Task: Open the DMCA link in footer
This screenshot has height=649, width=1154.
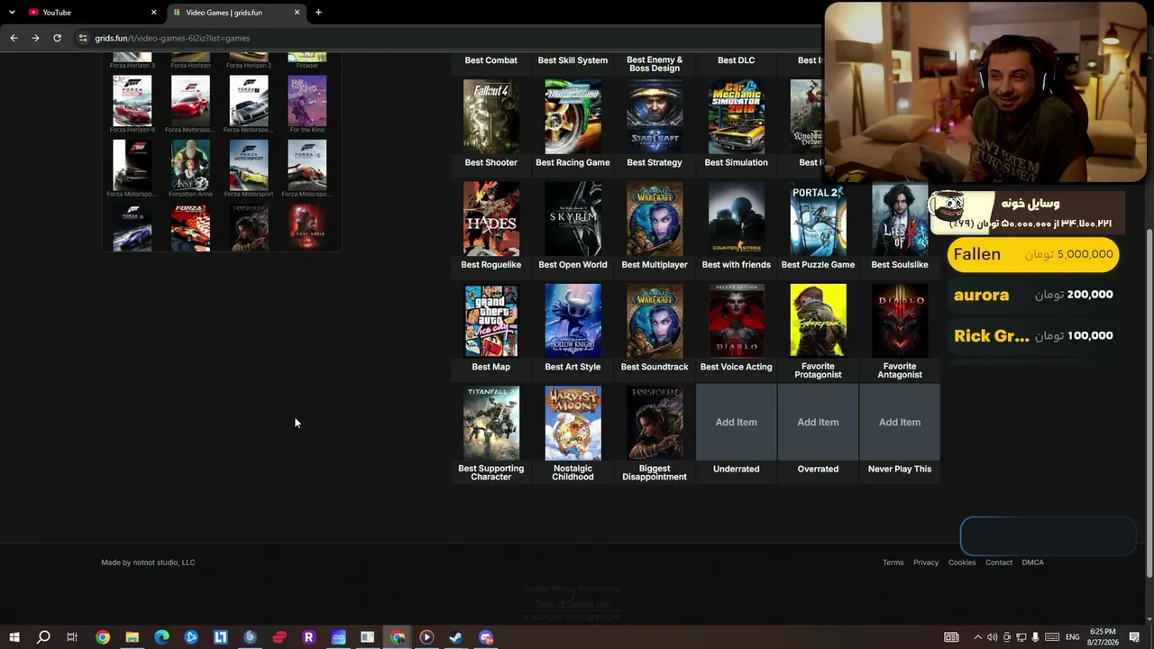Action: tap(1033, 562)
